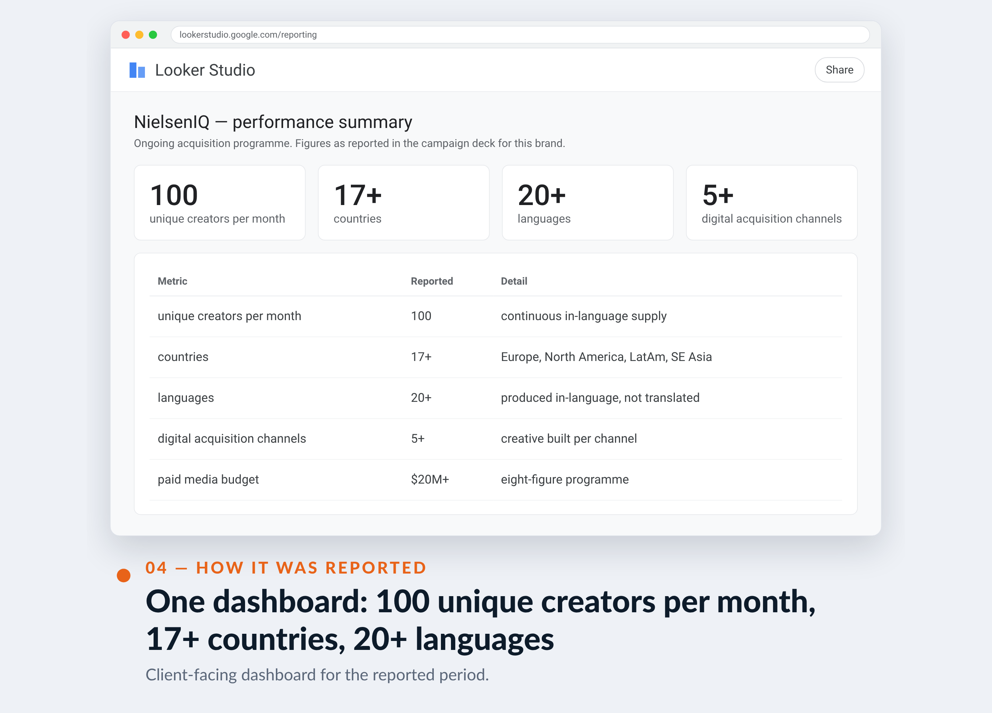Click the 'languages' table row label
Viewport: 992px width, 713px height.
click(185, 398)
